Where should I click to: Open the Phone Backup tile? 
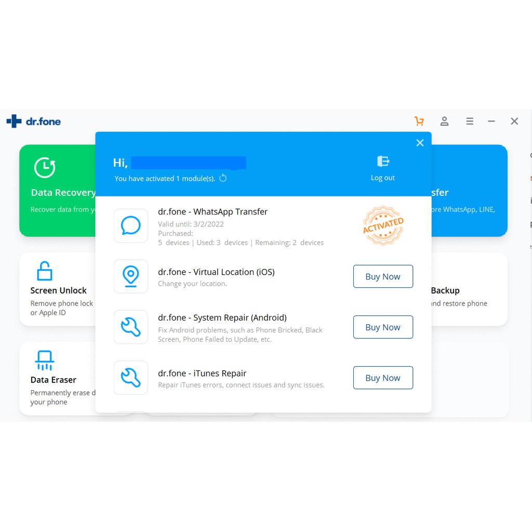coord(468,290)
